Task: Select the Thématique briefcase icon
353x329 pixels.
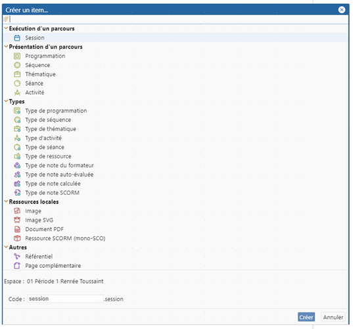Action: (17, 74)
